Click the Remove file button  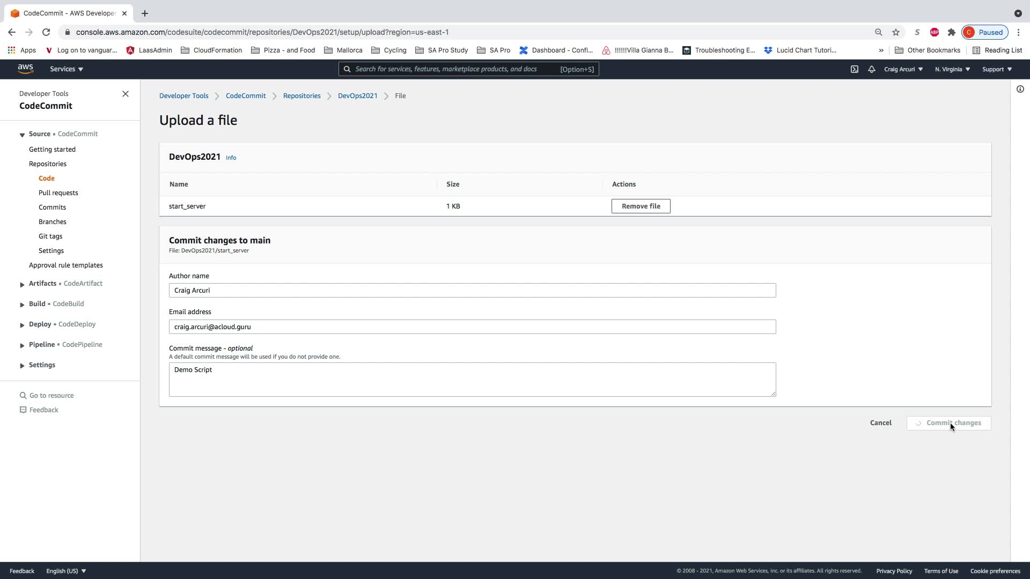(641, 206)
